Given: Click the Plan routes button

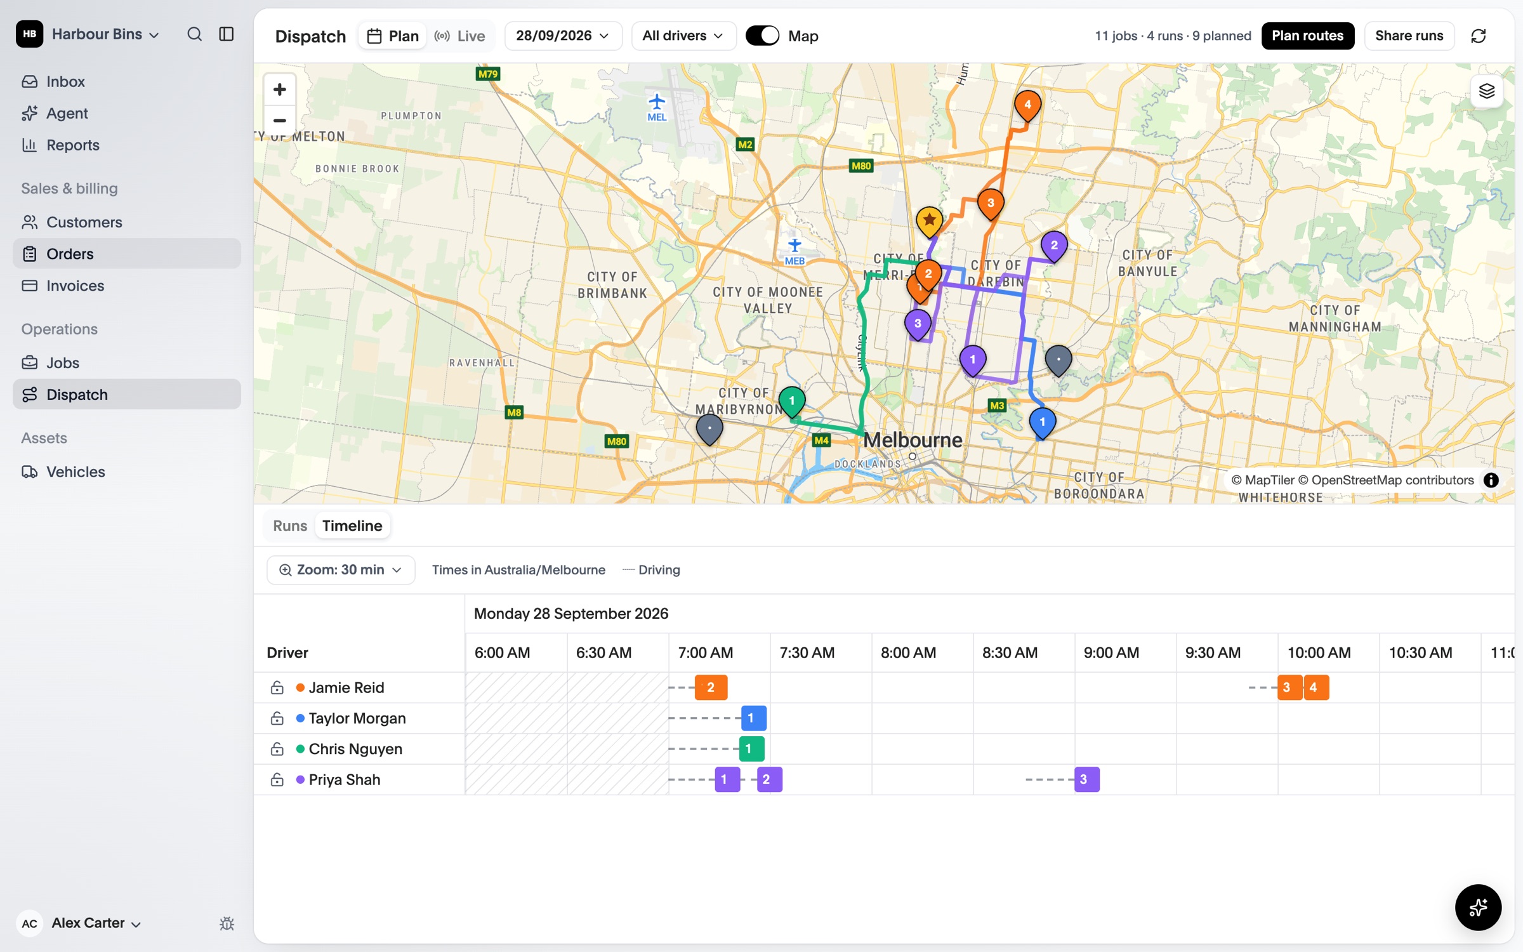Looking at the screenshot, I should [x=1307, y=36].
